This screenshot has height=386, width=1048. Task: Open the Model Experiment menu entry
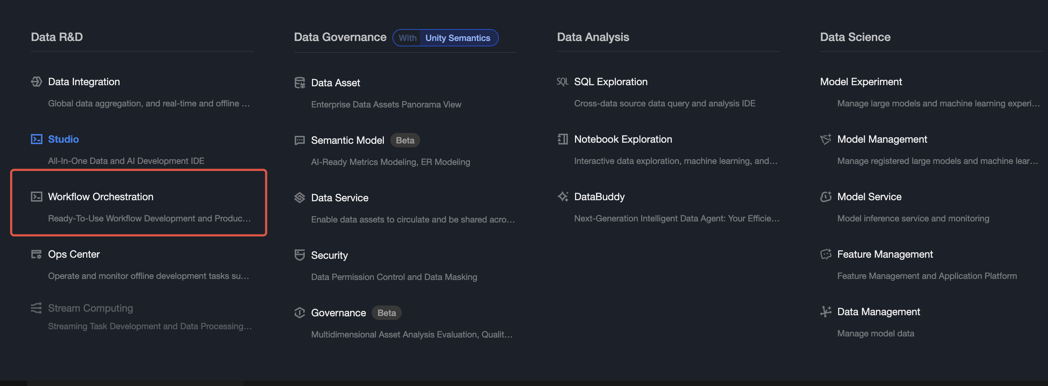pos(861,82)
